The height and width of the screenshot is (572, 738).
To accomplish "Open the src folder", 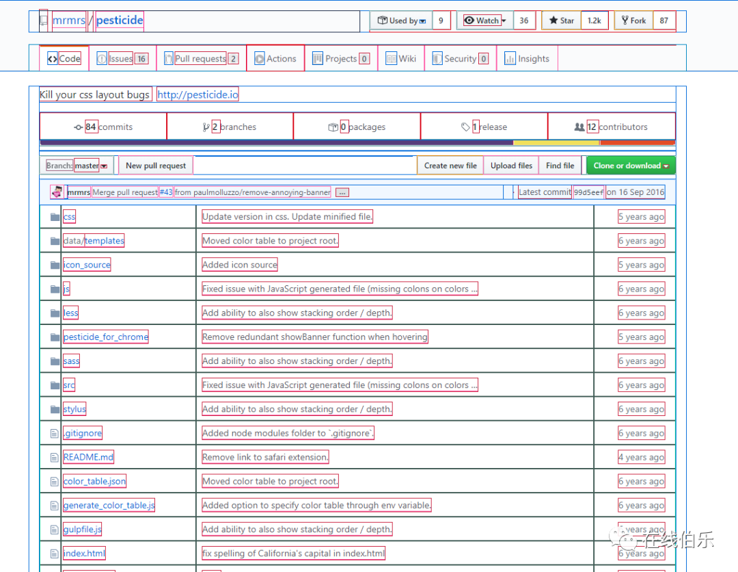I will 69,385.
